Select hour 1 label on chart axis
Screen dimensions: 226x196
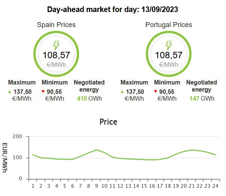[x=33, y=186]
